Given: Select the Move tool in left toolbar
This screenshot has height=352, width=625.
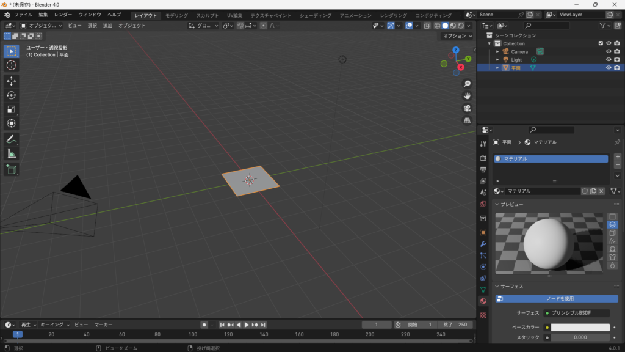Looking at the screenshot, I should click(x=12, y=81).
